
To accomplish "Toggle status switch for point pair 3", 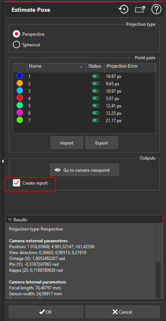I will (95, 91).
